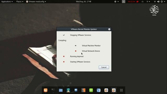Launch Armitage from the dock
The image size is (167, 94).
pyautogui.click(x=68, y=90)
